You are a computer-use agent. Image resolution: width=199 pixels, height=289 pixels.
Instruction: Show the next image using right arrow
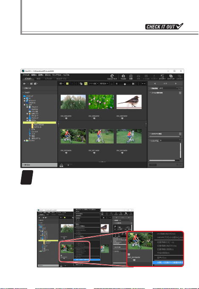pos(176,84)
